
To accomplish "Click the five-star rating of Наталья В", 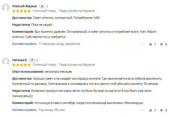I will pos(21,65).
